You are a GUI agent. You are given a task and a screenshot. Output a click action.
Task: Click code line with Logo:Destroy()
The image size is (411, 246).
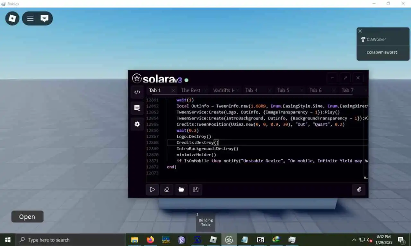pyautogui.click(x=194, y=136)
